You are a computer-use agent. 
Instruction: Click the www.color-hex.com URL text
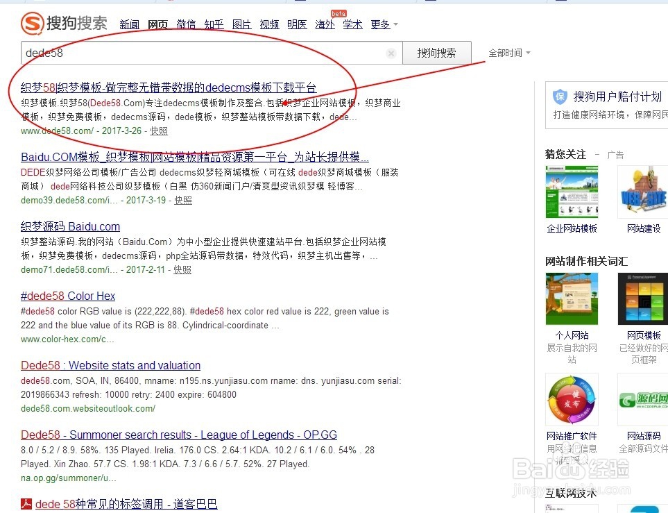67,339
